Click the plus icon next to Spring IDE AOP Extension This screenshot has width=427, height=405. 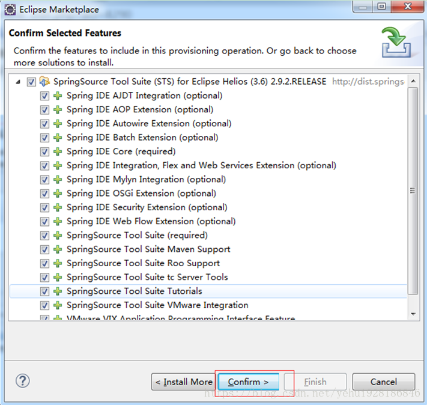tap(58, 109)
